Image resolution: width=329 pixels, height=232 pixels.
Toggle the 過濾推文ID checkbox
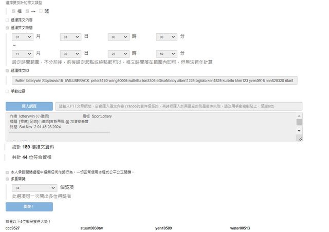pyautogui.click(x=7, y=70)
